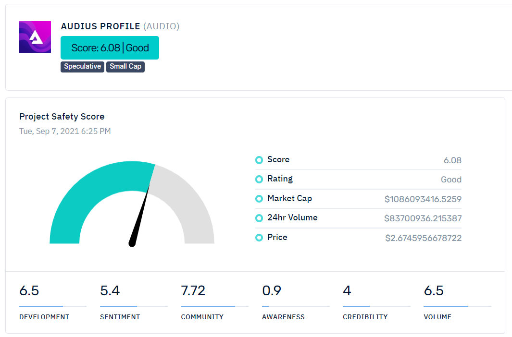Viewport: 512px width, 337px height.
Task: Click the circle bullet beside Rating
Action: click(259, 179)
